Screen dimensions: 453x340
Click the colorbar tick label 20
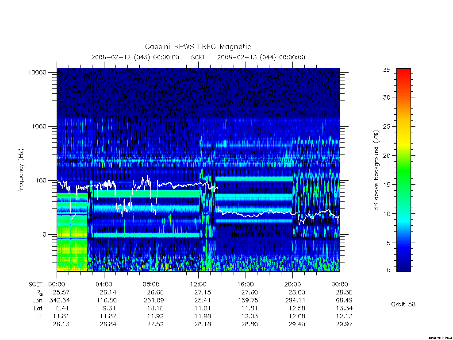pyautogui.click(x=387, y=155)
